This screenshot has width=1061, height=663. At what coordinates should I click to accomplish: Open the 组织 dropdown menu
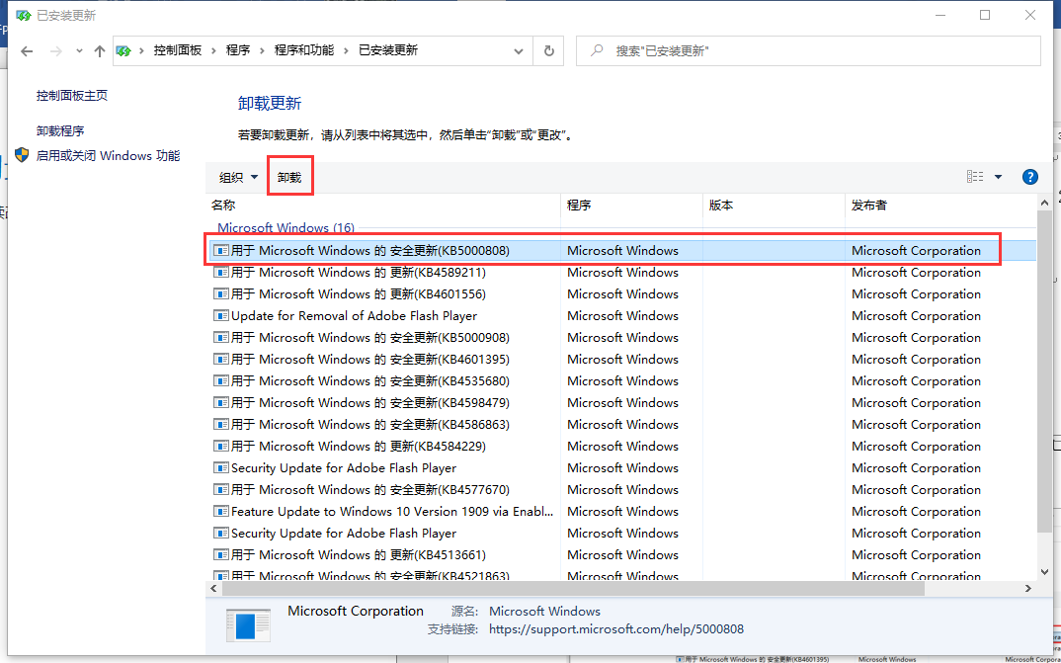click(x=238, y=177)
